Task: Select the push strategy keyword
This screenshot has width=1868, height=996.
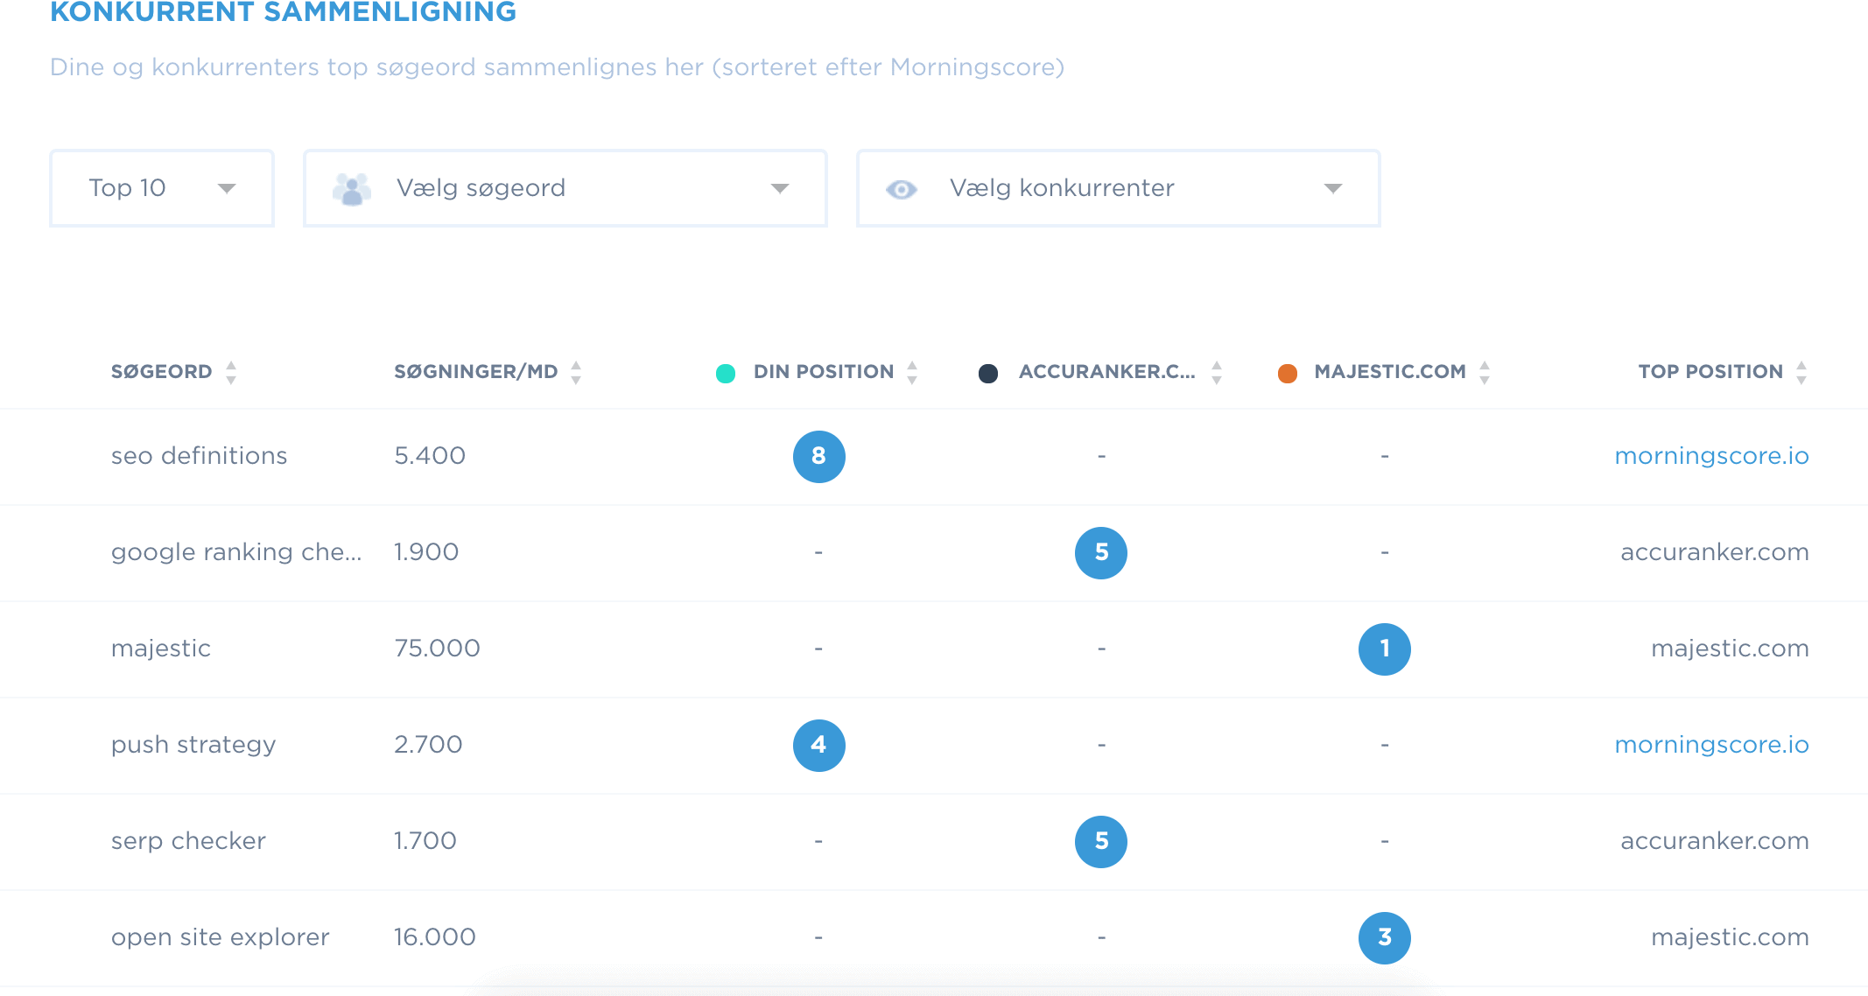Action: click(193, 745)
